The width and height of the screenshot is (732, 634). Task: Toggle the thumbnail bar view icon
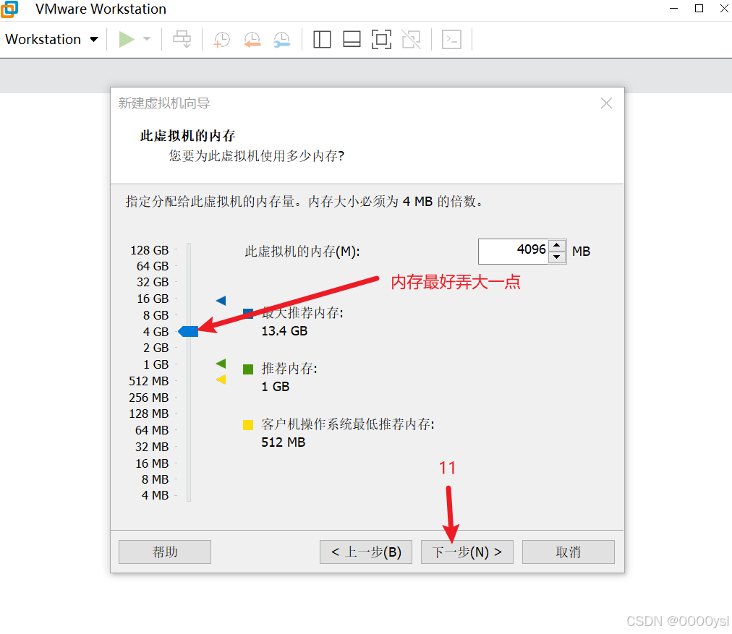pos(352,39)
